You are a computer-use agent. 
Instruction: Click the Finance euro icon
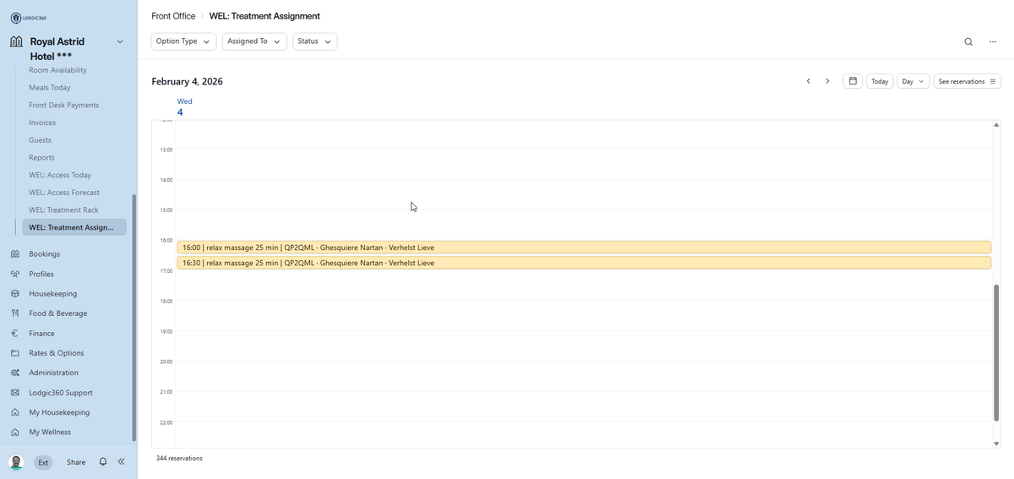(15, 333)
